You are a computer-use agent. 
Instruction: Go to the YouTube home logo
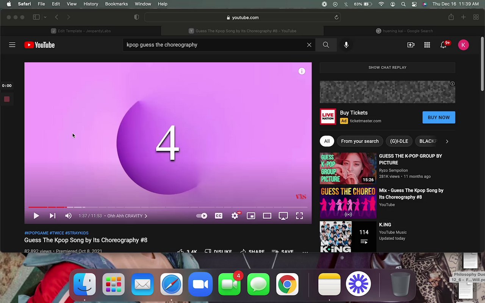pos(39,45)
